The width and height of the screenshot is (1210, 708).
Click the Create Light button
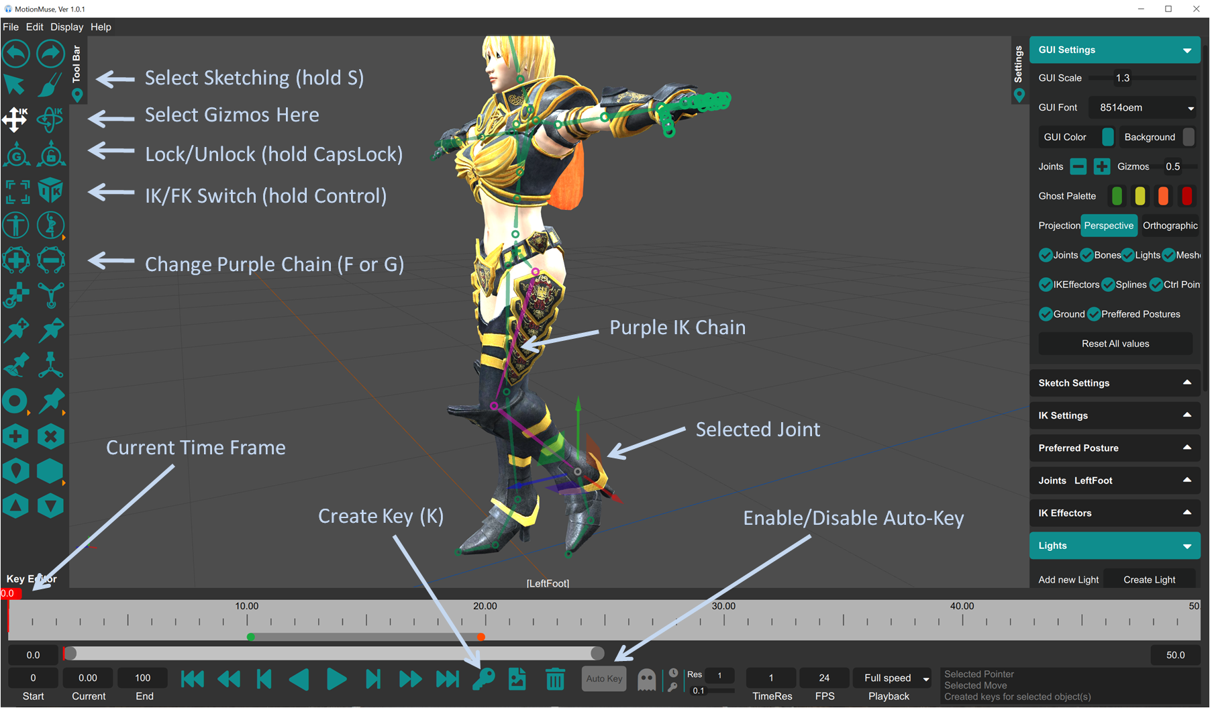coord(1149,580)
